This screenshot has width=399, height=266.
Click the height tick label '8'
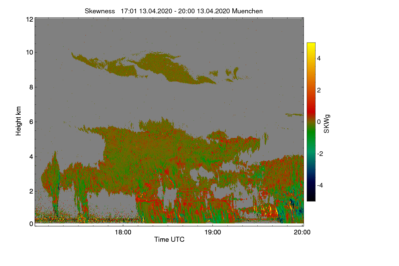tap(31, 87)
